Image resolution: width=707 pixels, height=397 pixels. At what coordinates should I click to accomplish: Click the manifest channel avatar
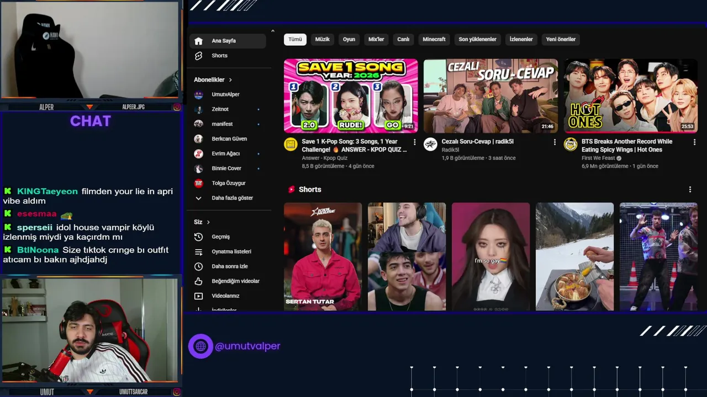(x=199, y=124)
